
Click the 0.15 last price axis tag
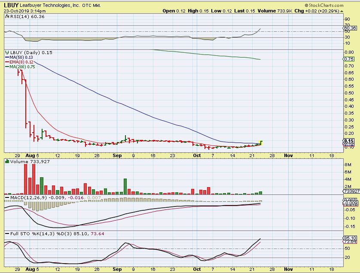[x=349, y=141]
